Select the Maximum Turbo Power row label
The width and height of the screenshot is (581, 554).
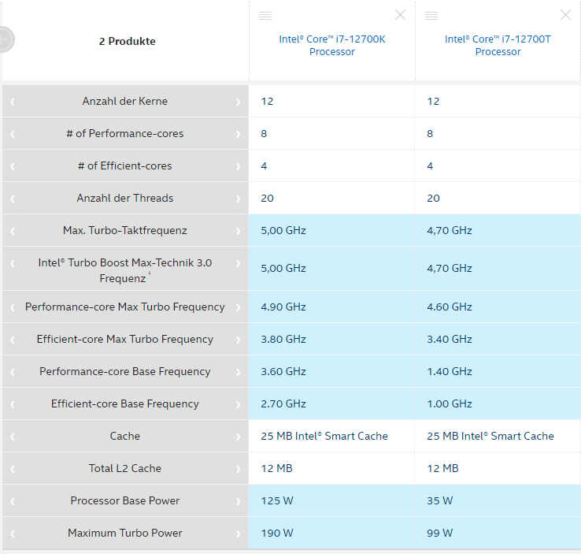coord(125,533)
